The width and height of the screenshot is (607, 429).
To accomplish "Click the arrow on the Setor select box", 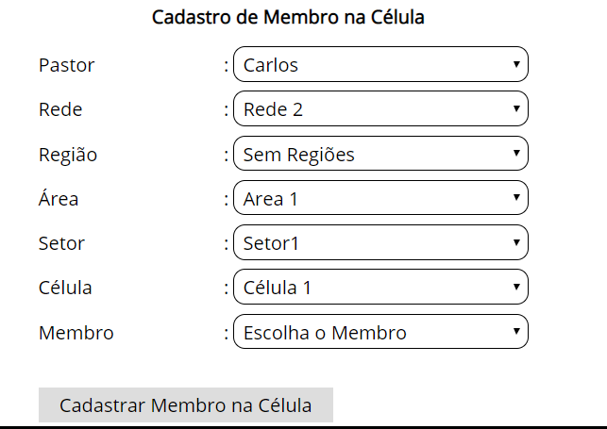I will pos(516,243).
